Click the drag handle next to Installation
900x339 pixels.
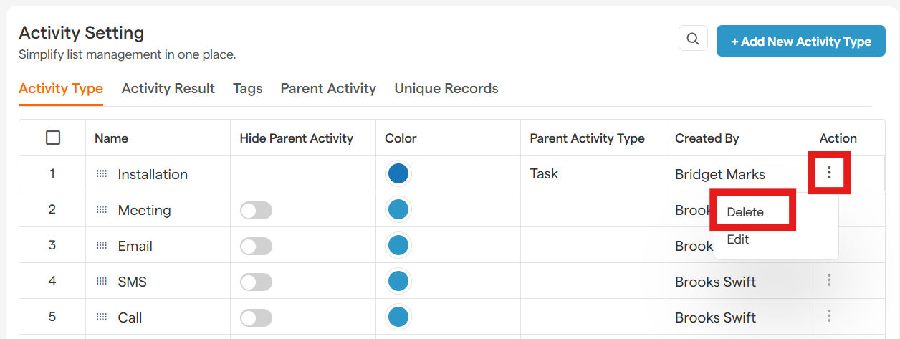102,173
